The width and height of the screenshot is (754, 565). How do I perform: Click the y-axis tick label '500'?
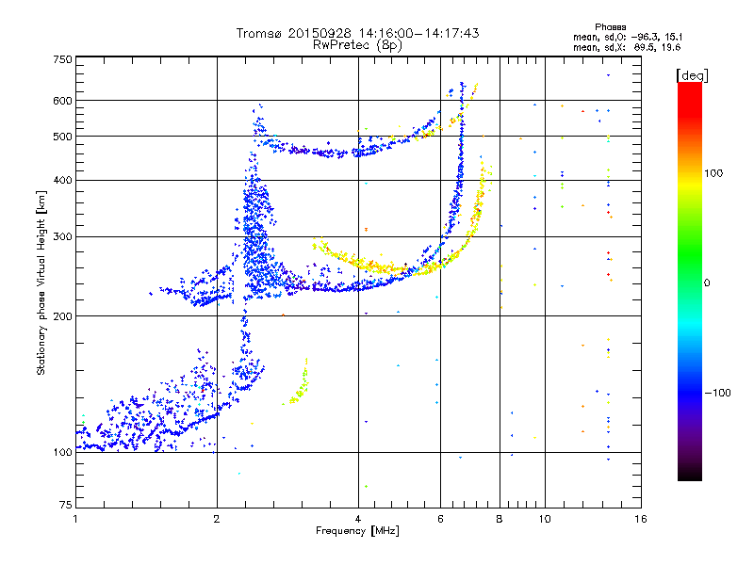pos(62,137)
